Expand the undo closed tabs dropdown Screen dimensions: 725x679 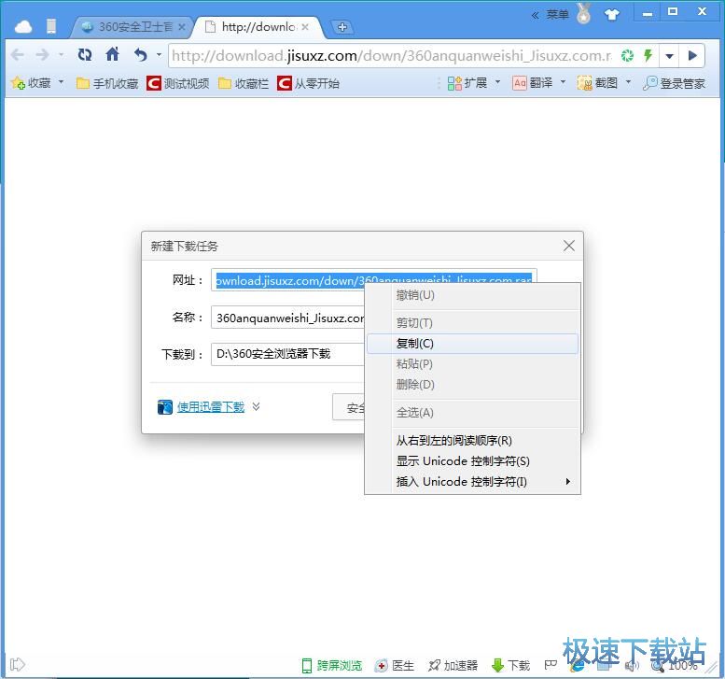(x=159, y=55)
